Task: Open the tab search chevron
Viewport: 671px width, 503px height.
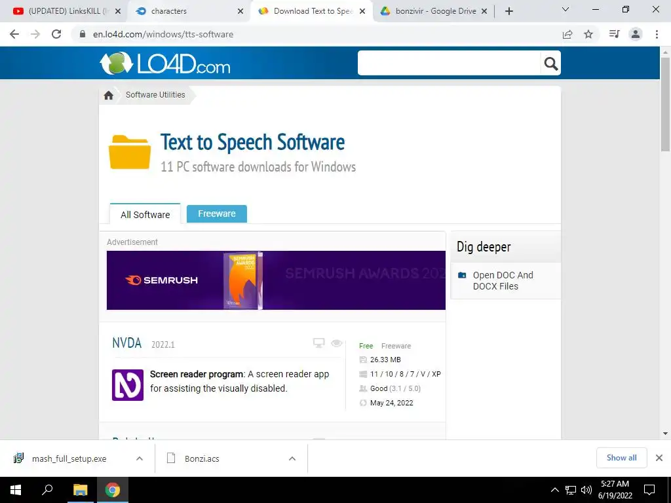Action: click(566, 9)
